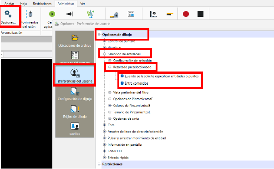Select 'Opciones de dibujo' heading text
This screenshot has height=169, width=274.
coord(117,35)
